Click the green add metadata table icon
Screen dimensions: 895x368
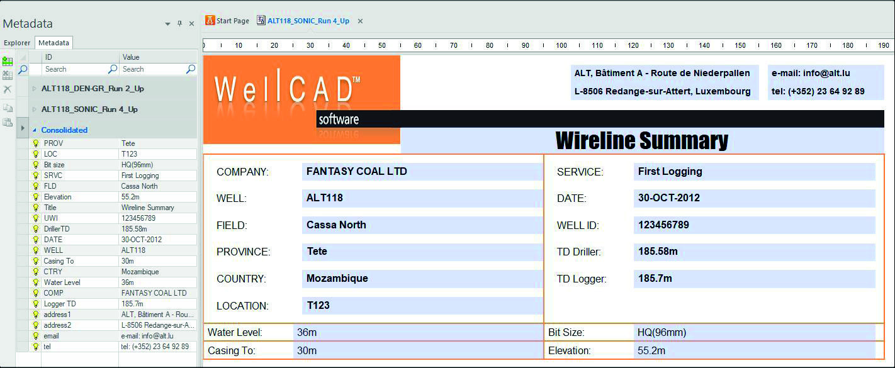(x=8, y=60)
